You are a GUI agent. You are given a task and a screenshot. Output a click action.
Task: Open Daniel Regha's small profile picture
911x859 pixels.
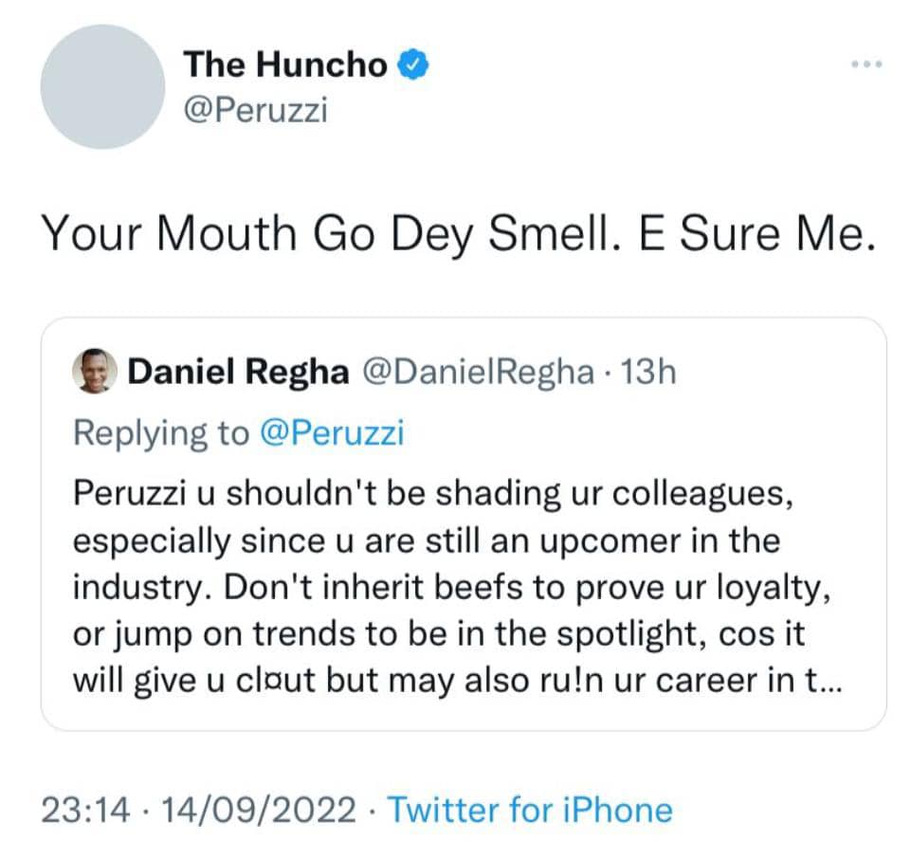coord(94,373)
